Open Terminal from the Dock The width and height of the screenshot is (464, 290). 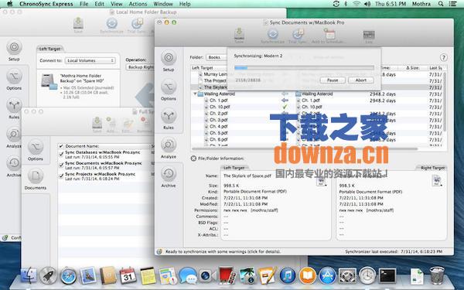[387, 275]
